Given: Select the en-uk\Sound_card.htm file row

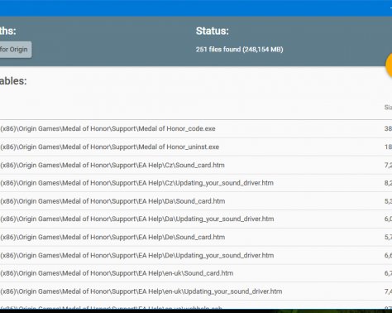Looking at the screenshot, I should [196, 273].
